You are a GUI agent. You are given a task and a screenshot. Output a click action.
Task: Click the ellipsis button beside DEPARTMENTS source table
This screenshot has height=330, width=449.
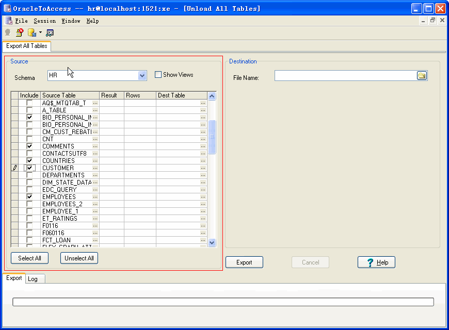coord(95,175)
